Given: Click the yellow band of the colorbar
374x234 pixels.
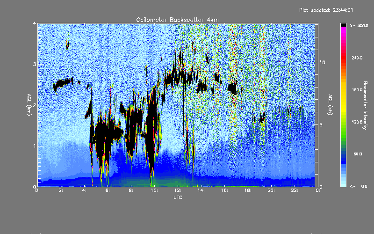Looking at the screenshot, I should pyautogui.click(x=343, y=98).
